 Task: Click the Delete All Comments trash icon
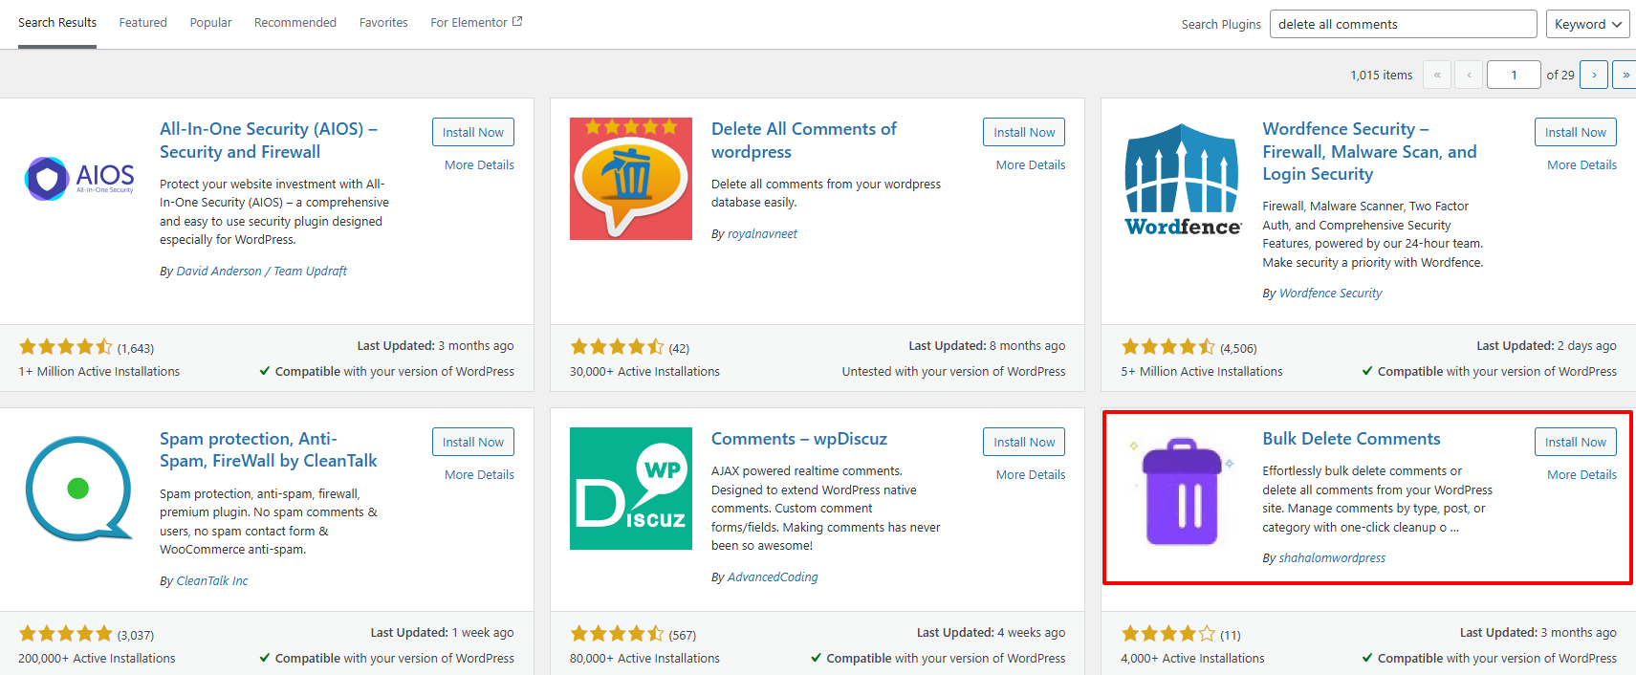point(630,179)
